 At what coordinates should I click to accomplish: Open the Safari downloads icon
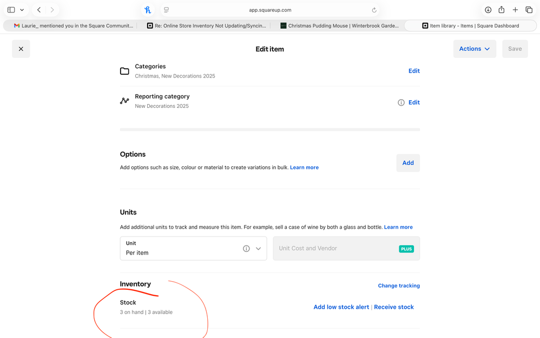coord(488,10)
